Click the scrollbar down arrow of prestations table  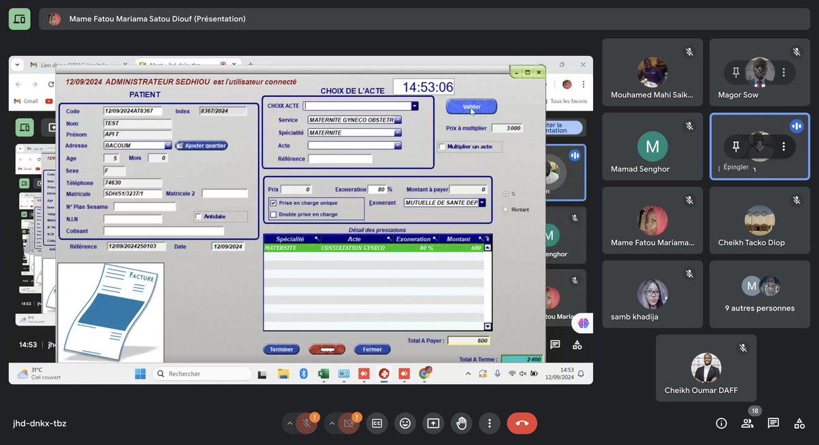pos(487,326)
